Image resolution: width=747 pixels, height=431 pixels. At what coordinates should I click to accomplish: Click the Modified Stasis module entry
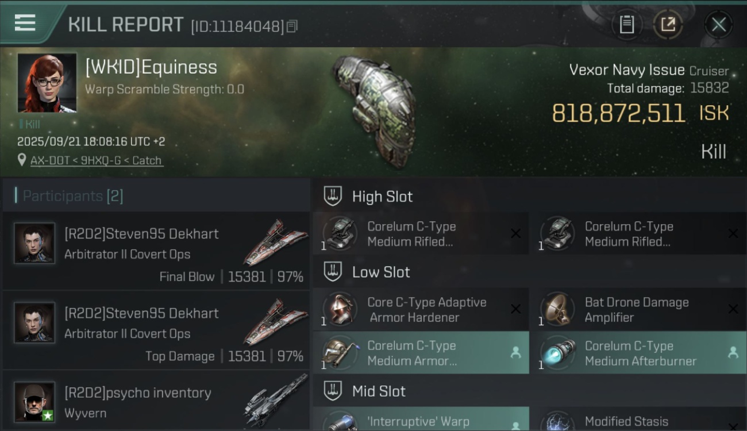638,420
